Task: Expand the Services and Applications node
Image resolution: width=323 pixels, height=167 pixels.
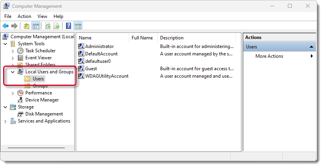Action: point(5,121)
